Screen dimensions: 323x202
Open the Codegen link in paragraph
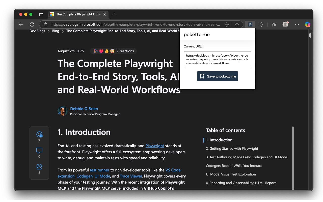click(x=85, y=176)
